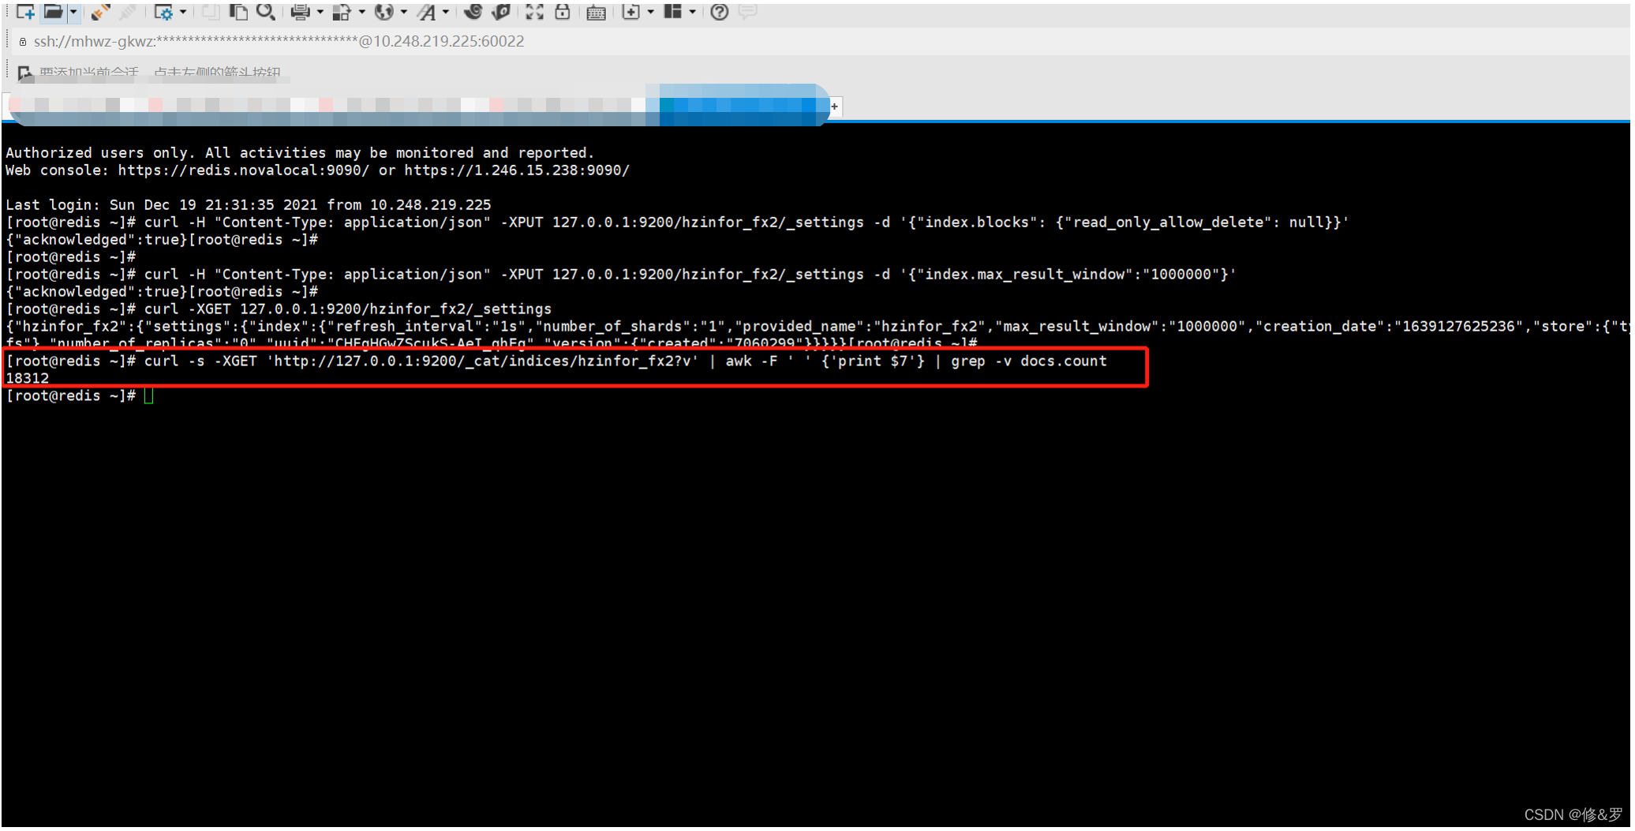Click the https://1.246.15.238:9090/ URL

[x=517, y=170]
